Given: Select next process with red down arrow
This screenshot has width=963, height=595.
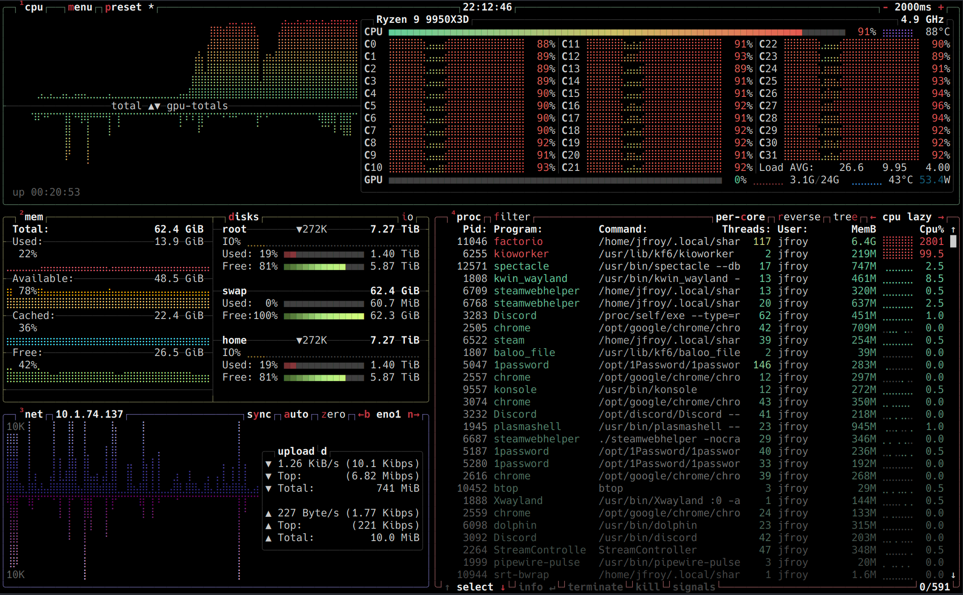Looking at the screenshot, I should [x=503, y=587].
